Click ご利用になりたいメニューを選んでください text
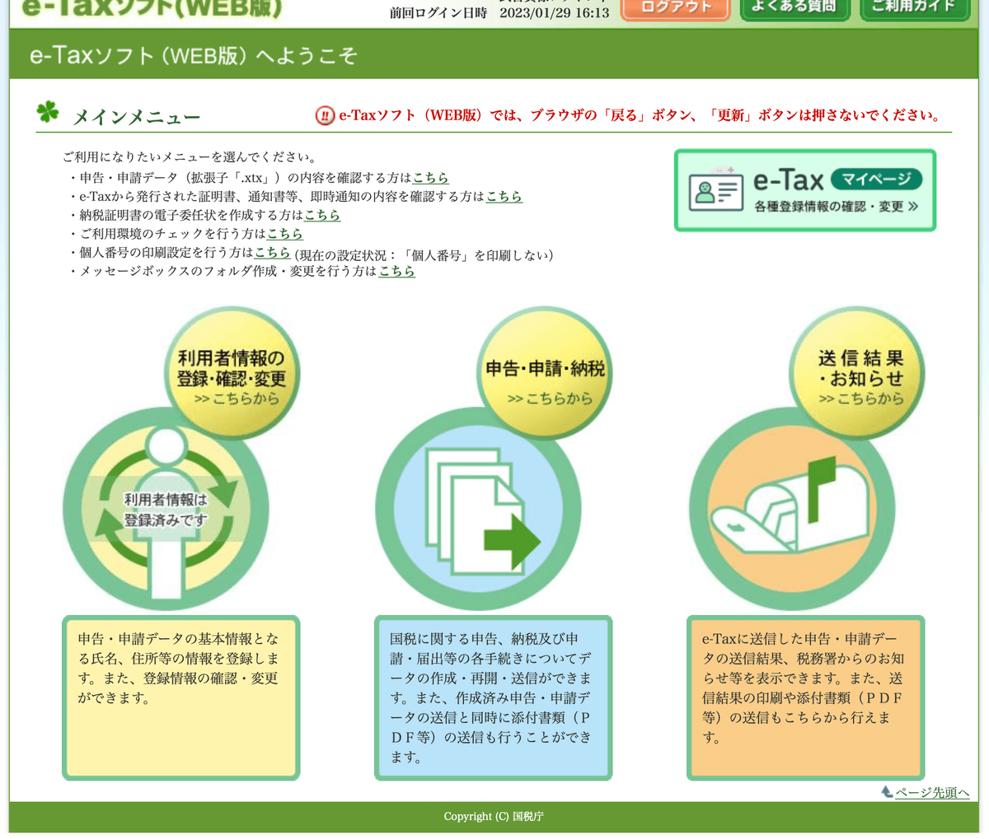Image resolution: width=989 pixels, height=839 pixels. 190,157
